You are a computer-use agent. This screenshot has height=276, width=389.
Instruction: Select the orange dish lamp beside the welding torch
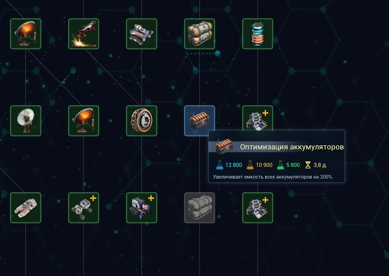[x=26, y=34]
